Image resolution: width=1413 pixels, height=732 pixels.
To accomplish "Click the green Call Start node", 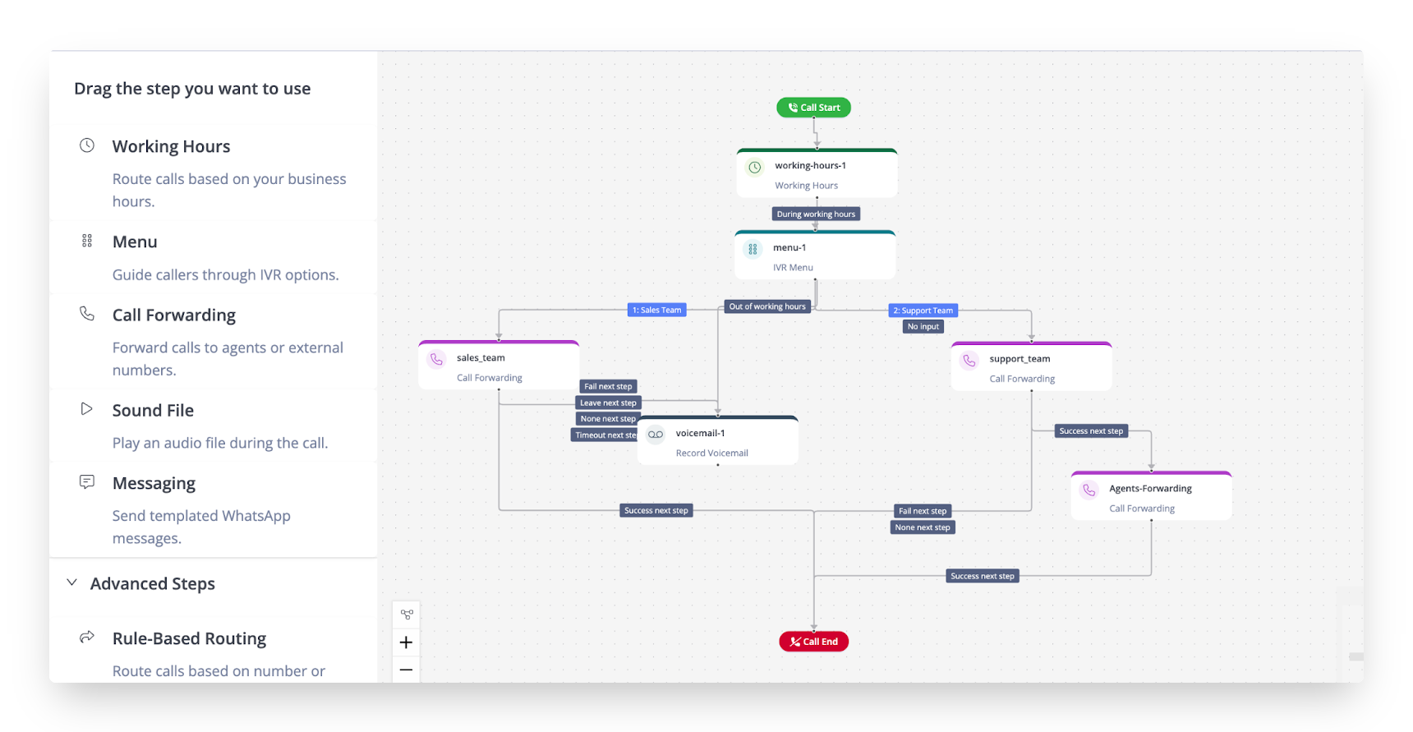I will tap(813, 108).
